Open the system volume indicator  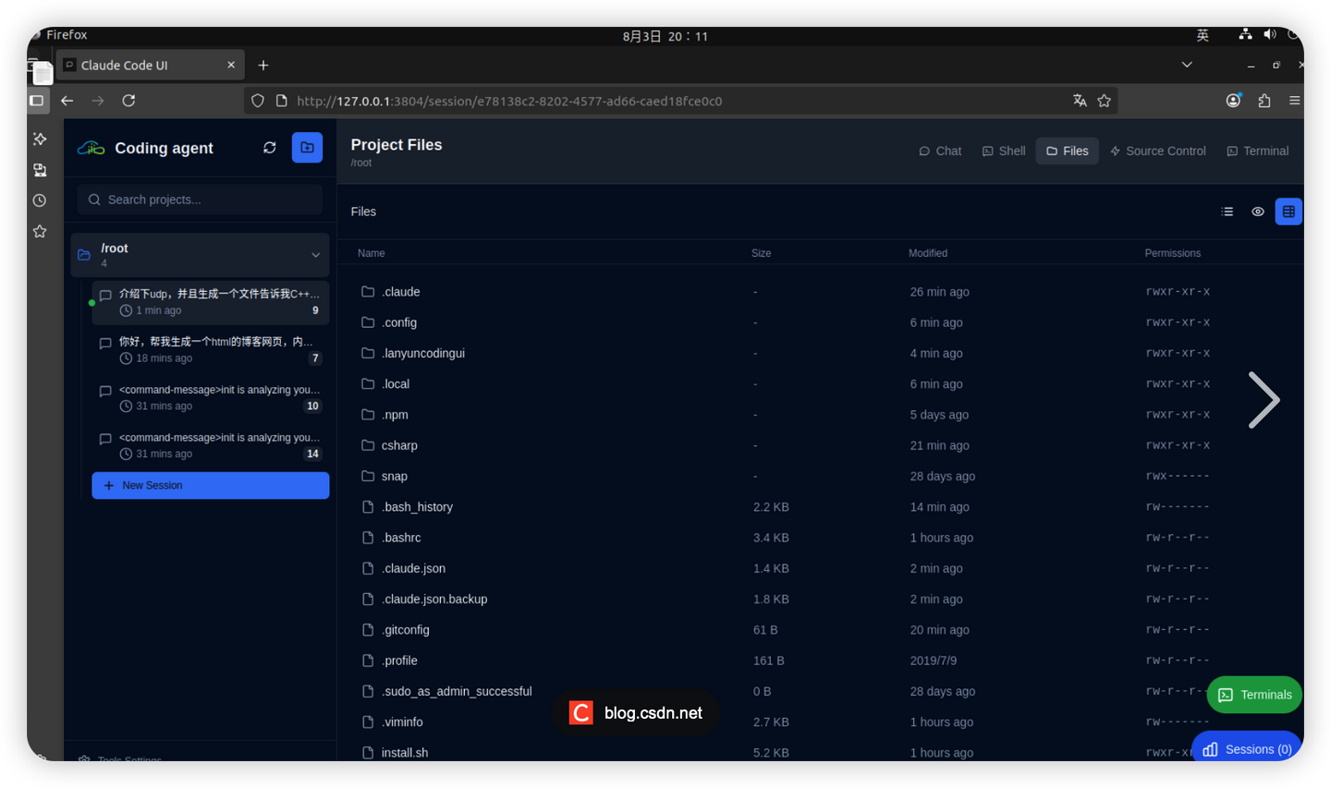pos(1270,34)
